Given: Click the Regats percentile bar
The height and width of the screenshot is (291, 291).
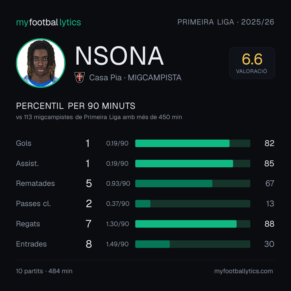Looking at the screenshot, I should (x=193, y=224).
